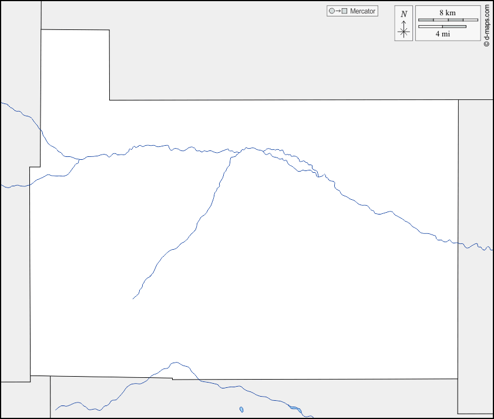Click the circle icon in Mercator badge
This screenshot has width=494, height=419.
pyautogui.click(x=332, y=11)
